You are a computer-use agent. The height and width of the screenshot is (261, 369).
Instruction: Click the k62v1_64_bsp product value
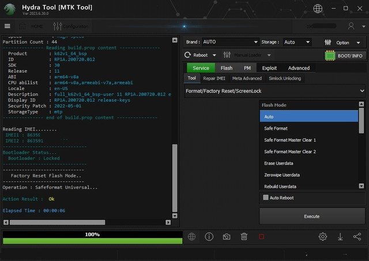point(70,54)
